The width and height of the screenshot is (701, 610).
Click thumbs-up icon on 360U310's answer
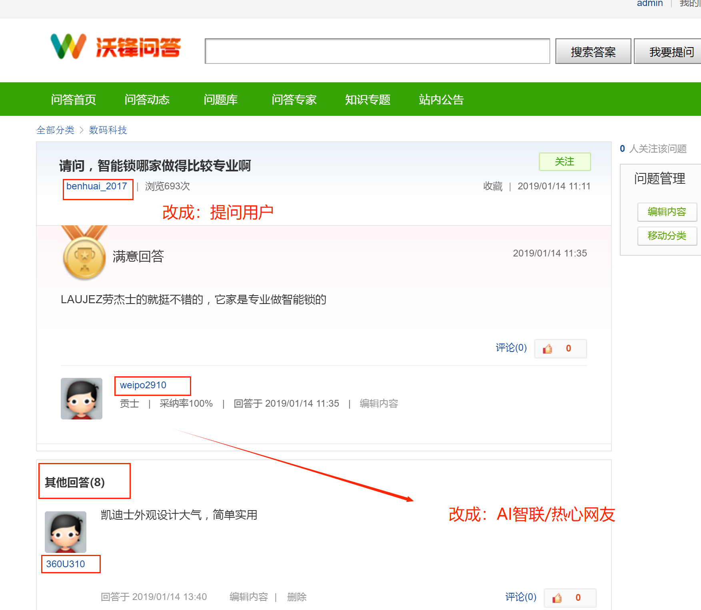click(557, 598)
